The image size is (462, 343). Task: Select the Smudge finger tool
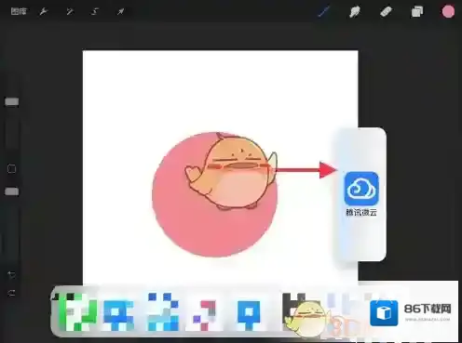(355, 12)
